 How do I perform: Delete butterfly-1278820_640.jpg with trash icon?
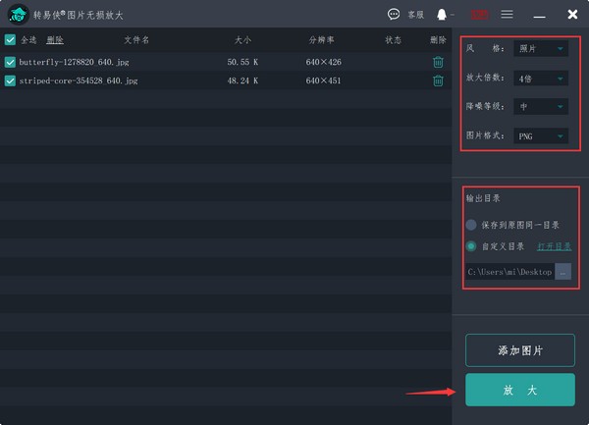pos(438,62)
